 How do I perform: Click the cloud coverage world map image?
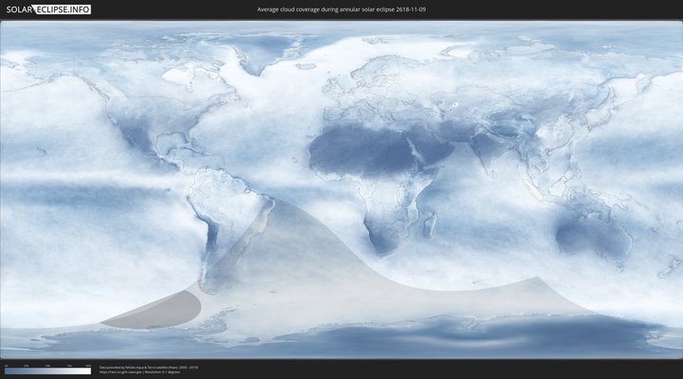coord(341,189)
